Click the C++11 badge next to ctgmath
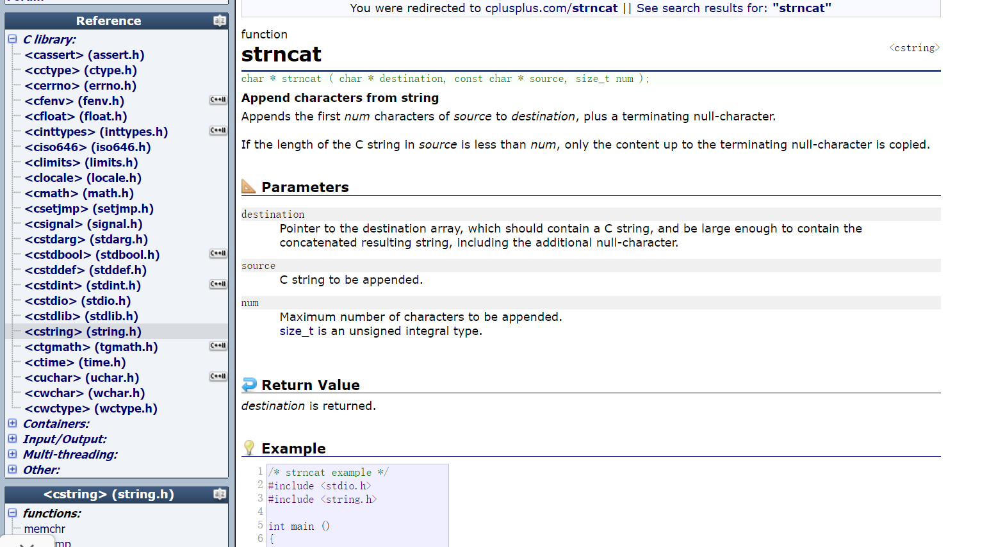This screenshot has height=547, width=996. tap(218, 346)
